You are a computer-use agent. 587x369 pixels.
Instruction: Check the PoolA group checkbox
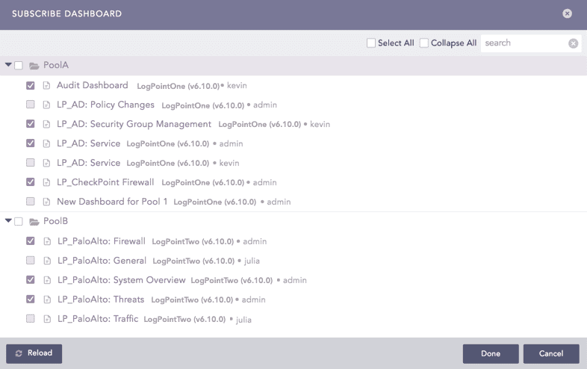coord(19,66)
